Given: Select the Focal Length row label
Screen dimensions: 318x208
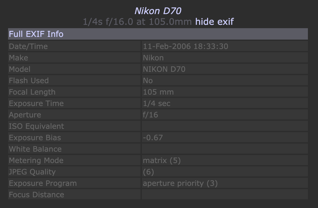Looking at the screenshot, I should [32, 92].
